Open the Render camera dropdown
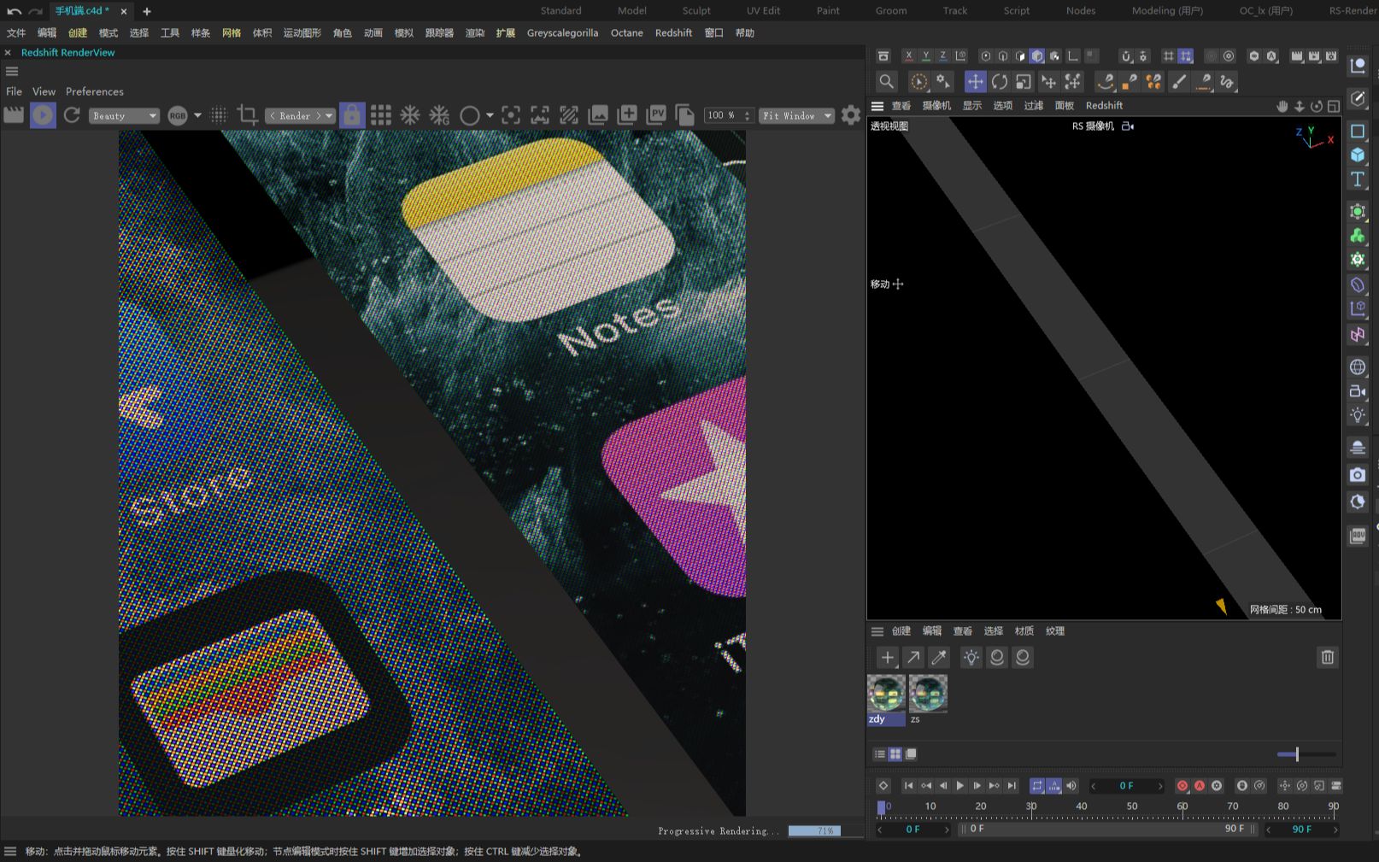 [x=300, y=116]
